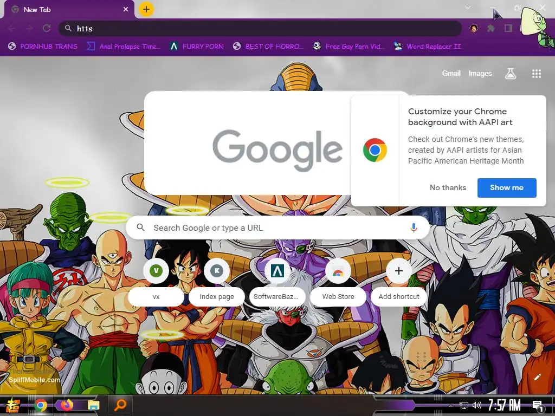Open the network status tray icon
The image size is (555, 416).
[463, 405]
